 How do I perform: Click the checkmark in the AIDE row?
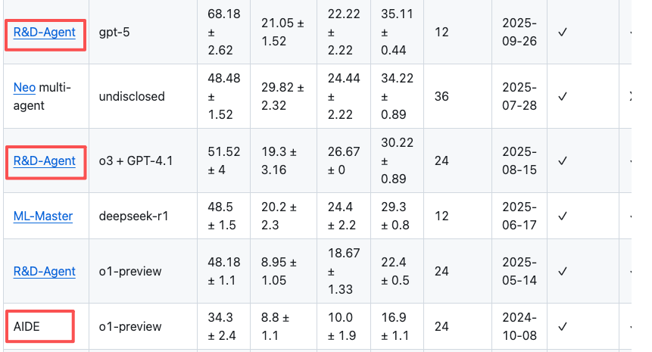[563, 326]
